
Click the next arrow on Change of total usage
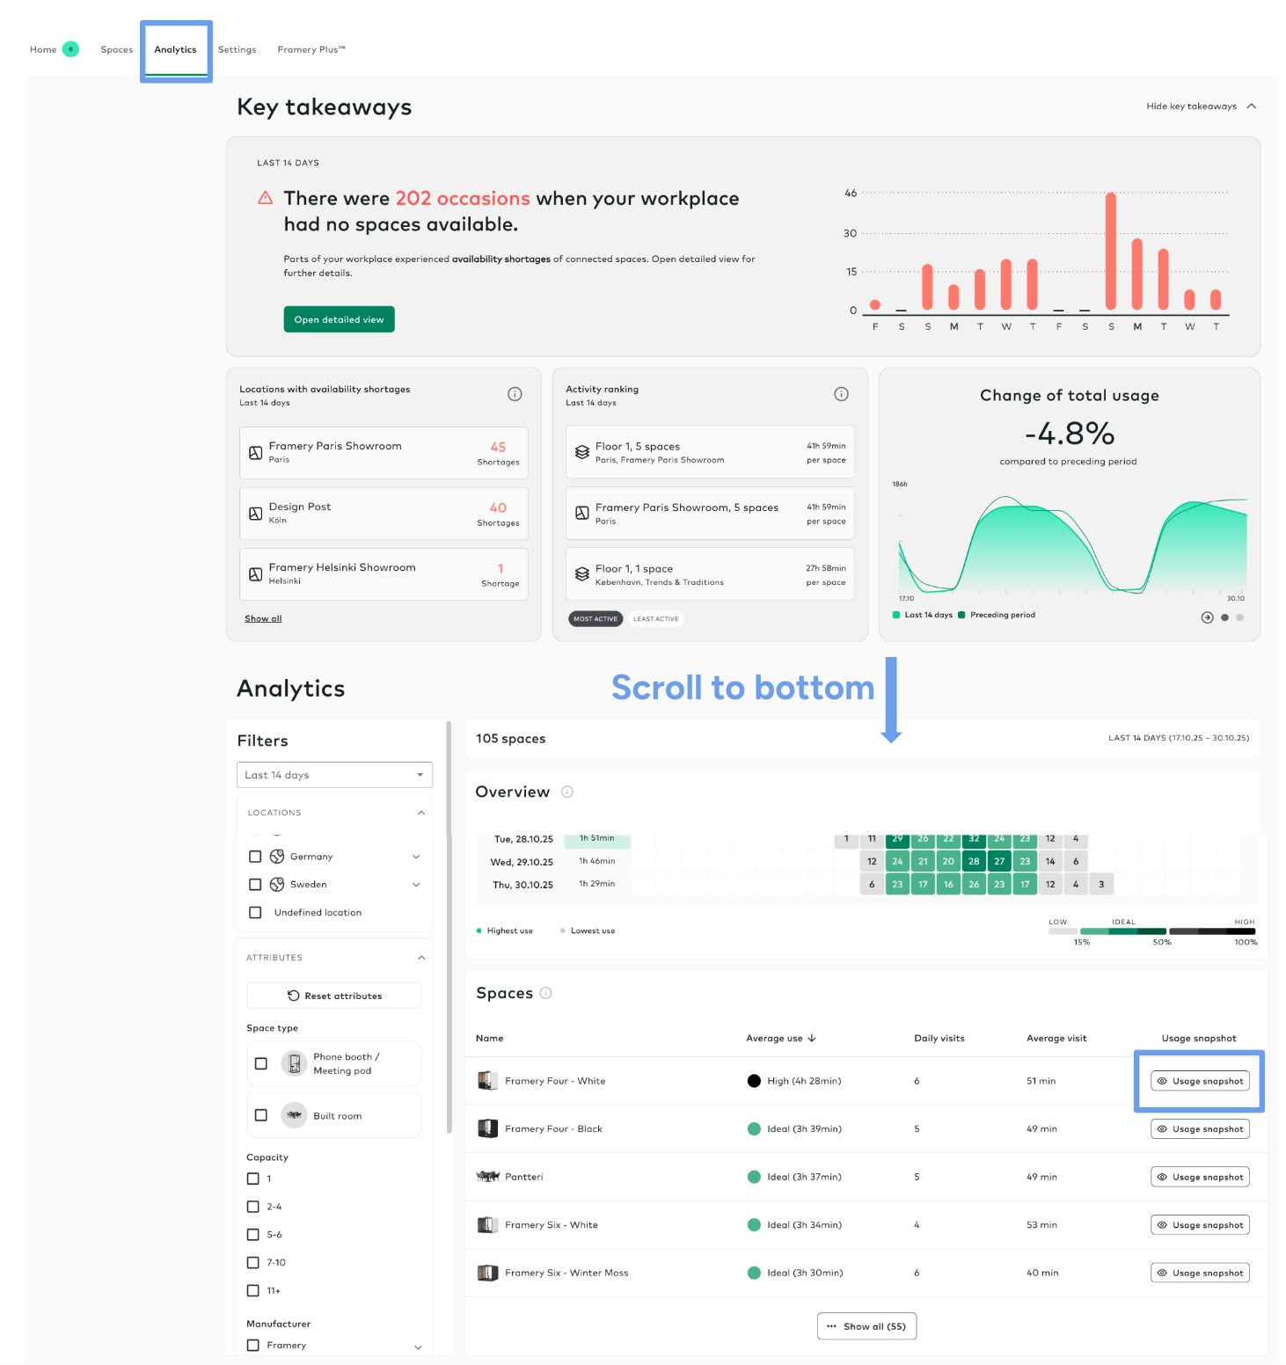click(x=1207, y=617)
